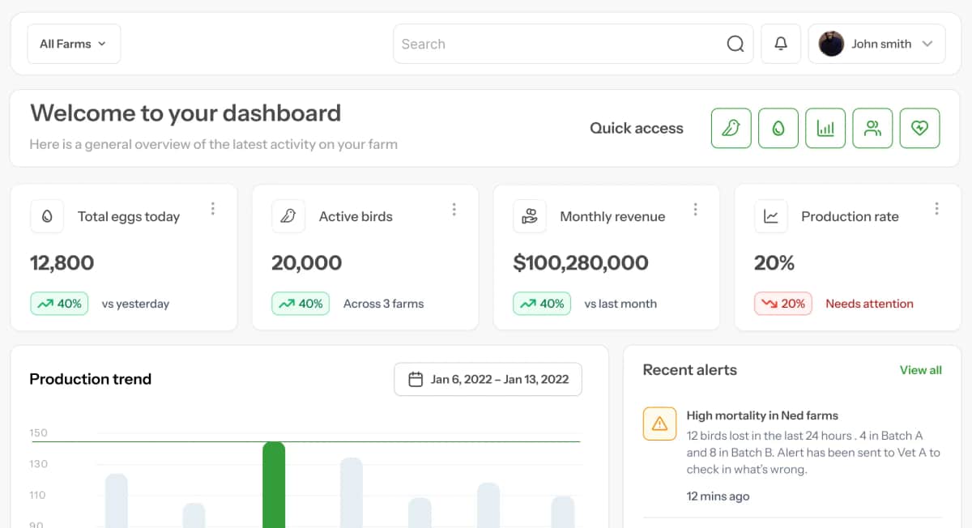Click the warning icon on mortality alert
972x528 pixels.
coord(659,424)
